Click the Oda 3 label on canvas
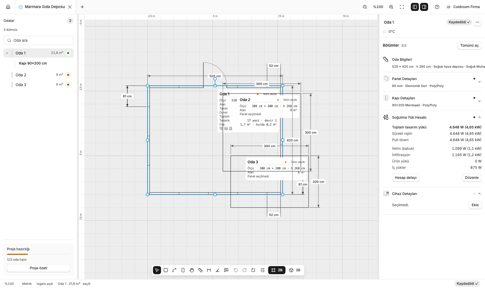 [x=253, y=162]
